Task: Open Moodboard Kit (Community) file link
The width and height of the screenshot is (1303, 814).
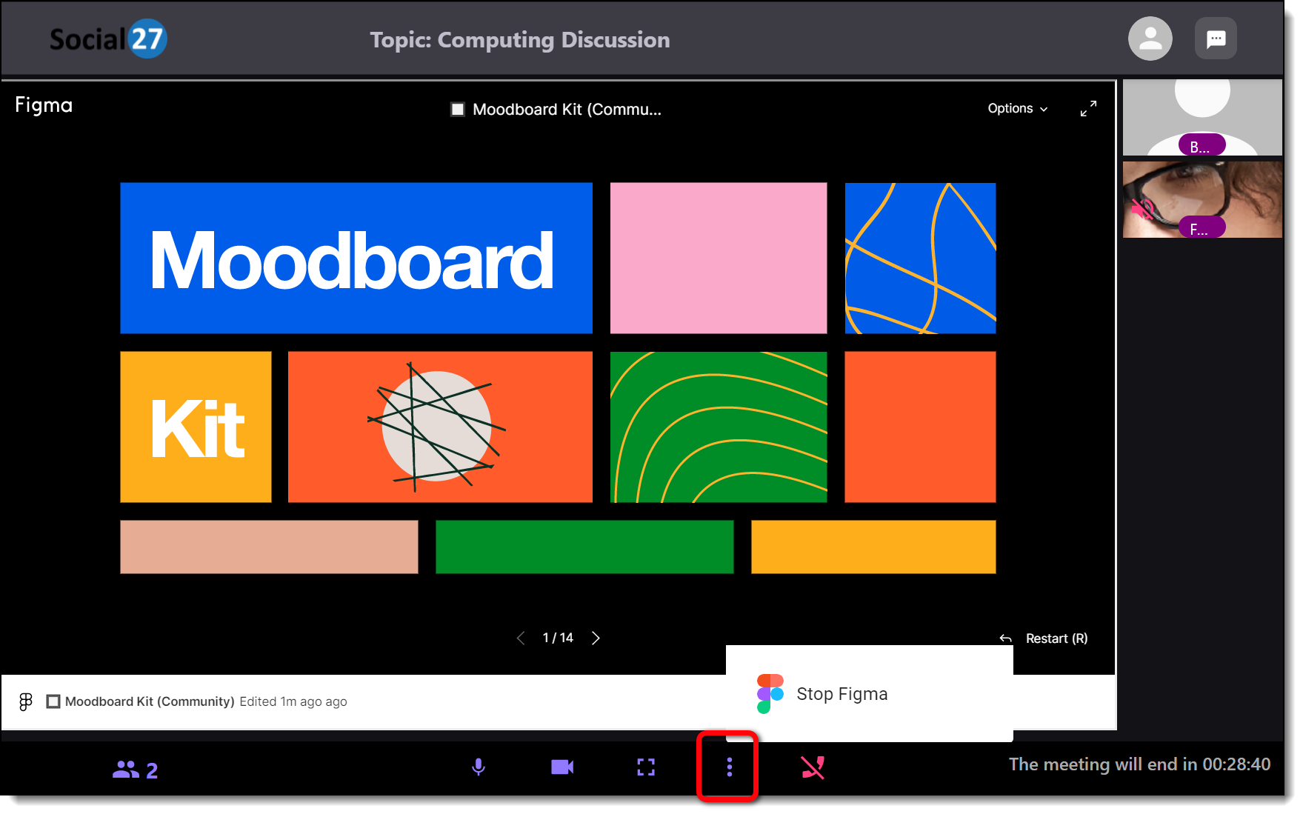Action: tap(149, 701)
